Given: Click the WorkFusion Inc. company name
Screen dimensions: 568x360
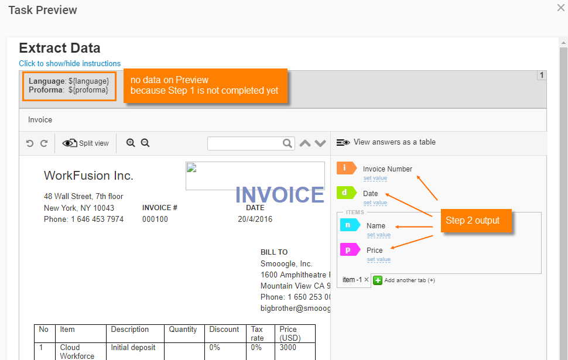Looking at the screenshot, I should tap(89, 176).
